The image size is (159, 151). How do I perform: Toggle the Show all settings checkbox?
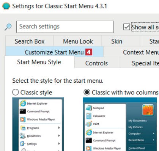pos(126,27)
